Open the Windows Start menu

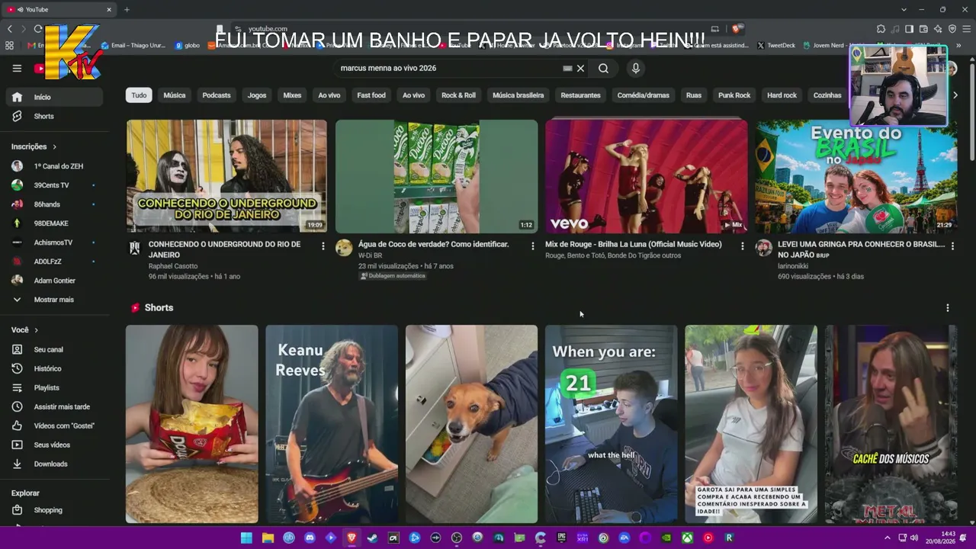(x=246, y=538)
